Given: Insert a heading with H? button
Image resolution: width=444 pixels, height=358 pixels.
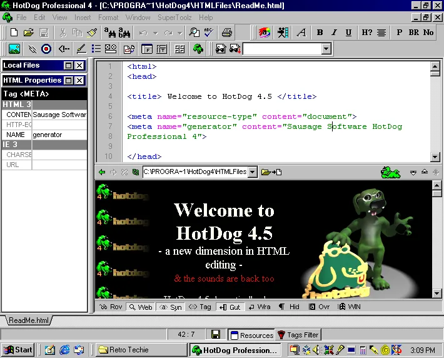Looking at the screenshot, I should click(366, 33).
